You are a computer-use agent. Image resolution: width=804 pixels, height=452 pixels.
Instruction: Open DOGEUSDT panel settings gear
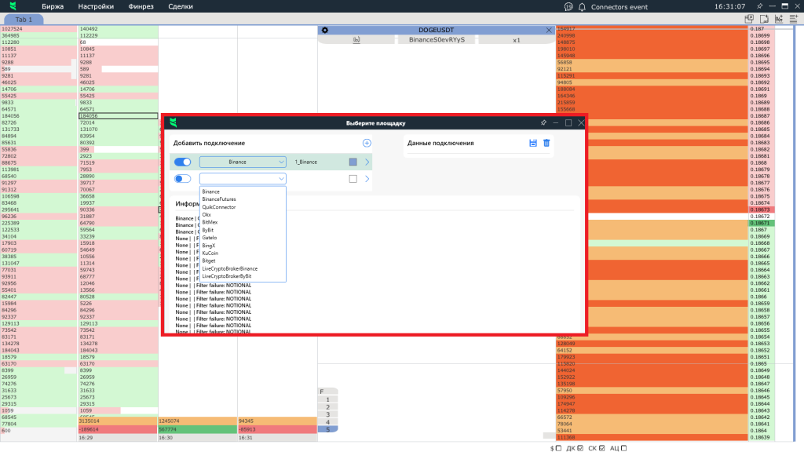(x=324, y=30)
